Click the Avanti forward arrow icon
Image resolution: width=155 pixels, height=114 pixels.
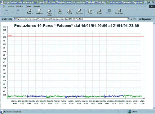(18, 11)
